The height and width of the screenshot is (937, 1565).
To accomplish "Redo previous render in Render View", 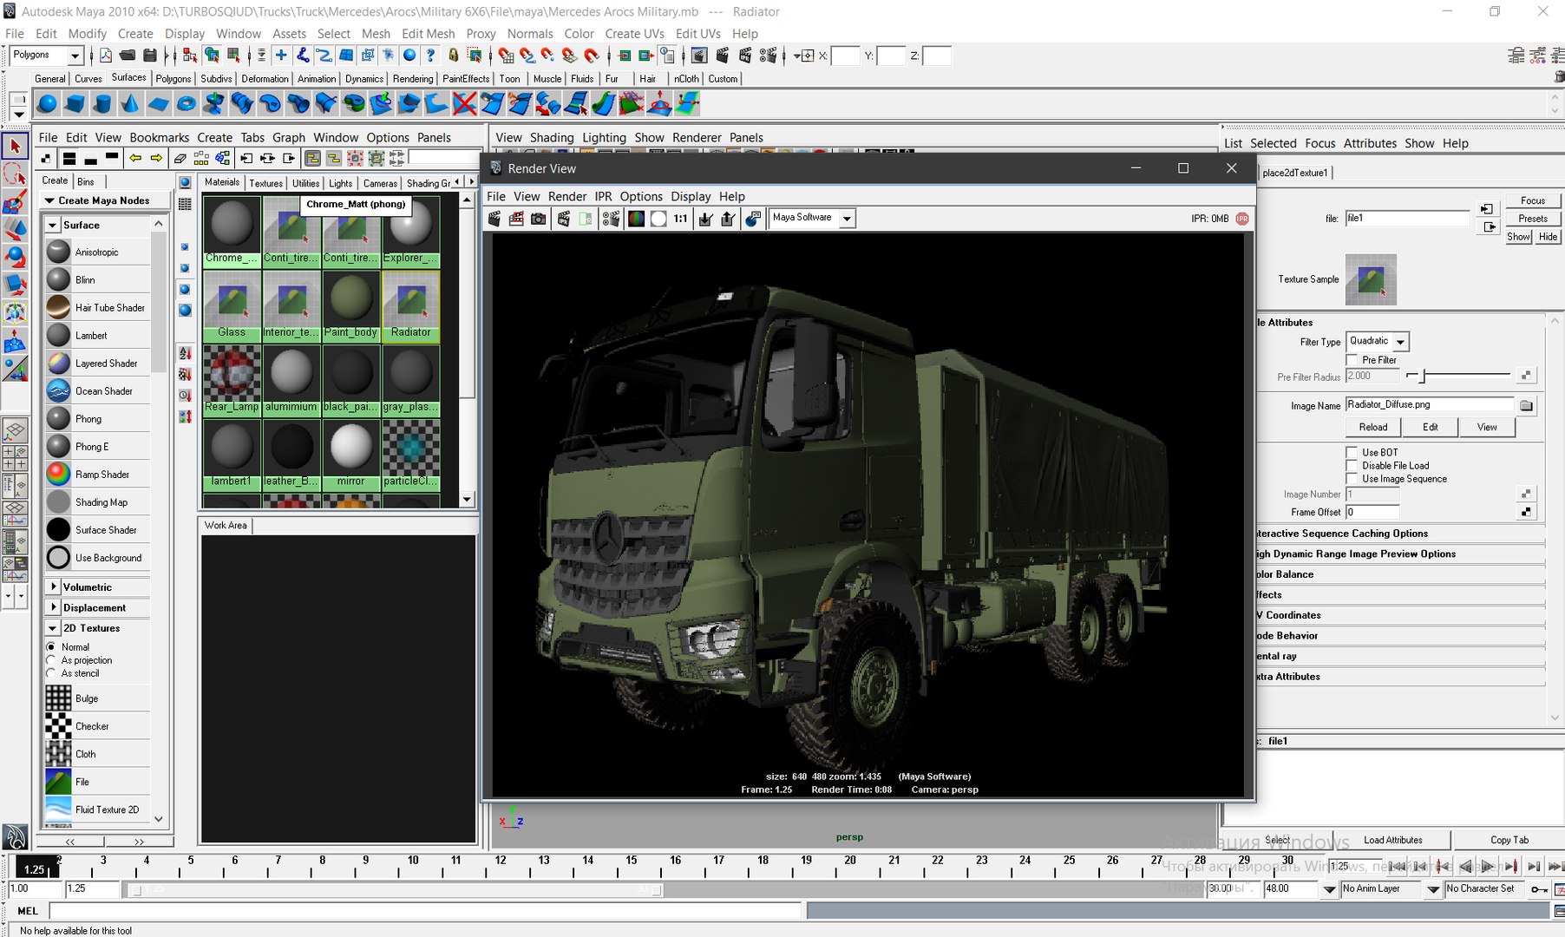I will click(x=494, y=219).
